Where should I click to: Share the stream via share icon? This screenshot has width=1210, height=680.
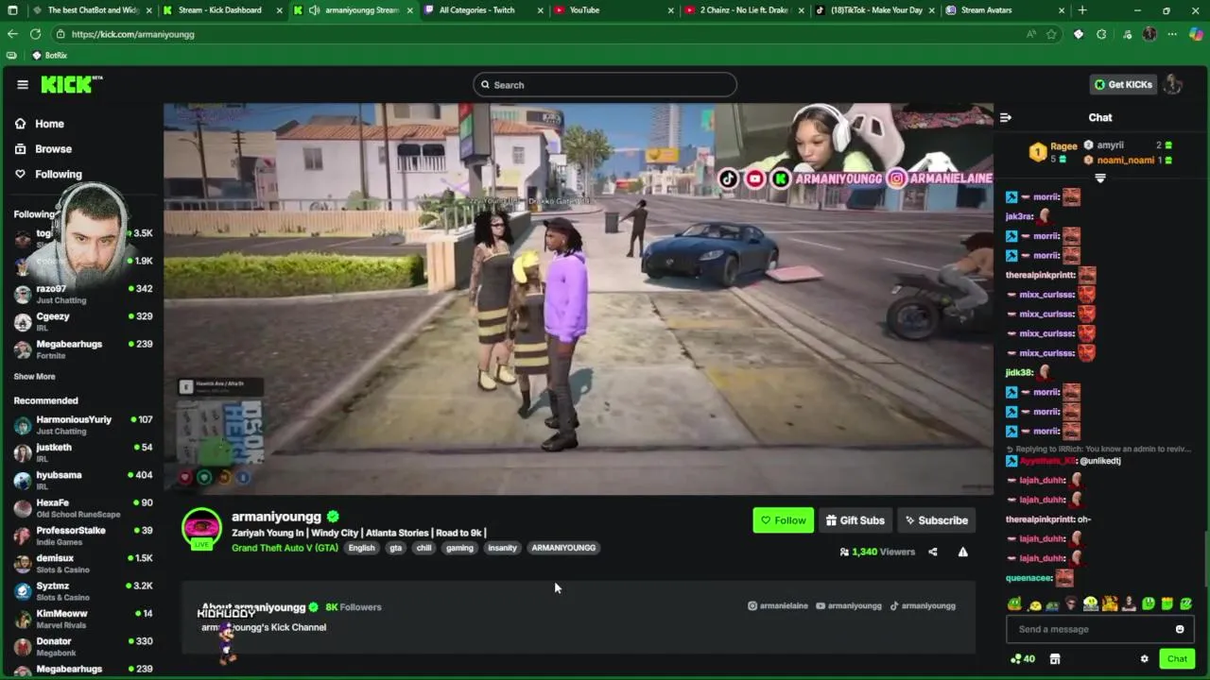coord(933,552)
